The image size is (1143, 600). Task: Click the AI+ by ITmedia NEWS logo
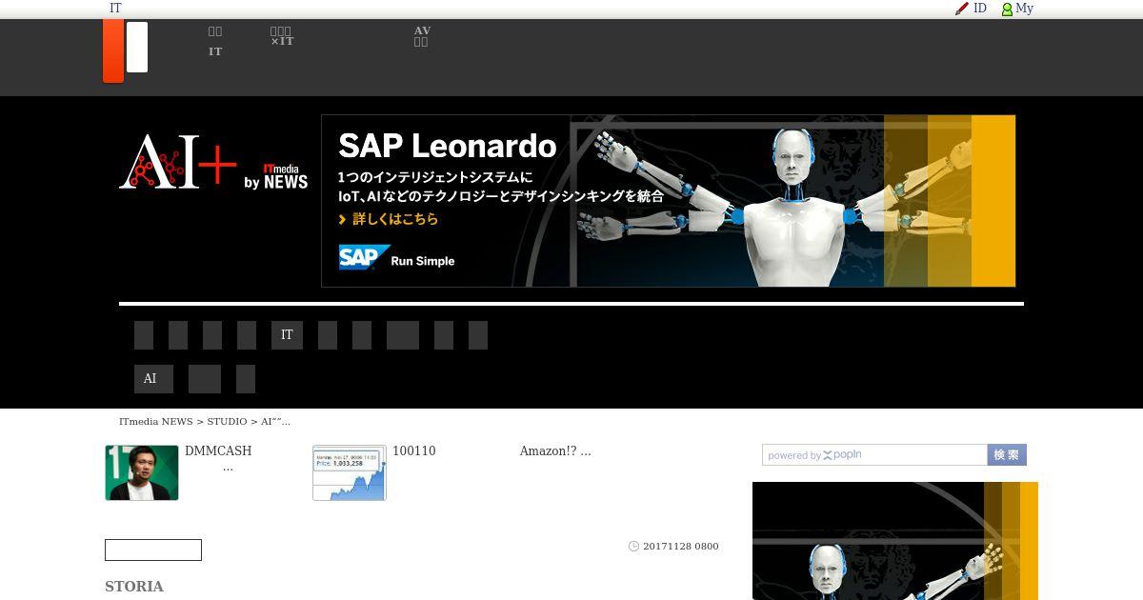click(213, 162)
